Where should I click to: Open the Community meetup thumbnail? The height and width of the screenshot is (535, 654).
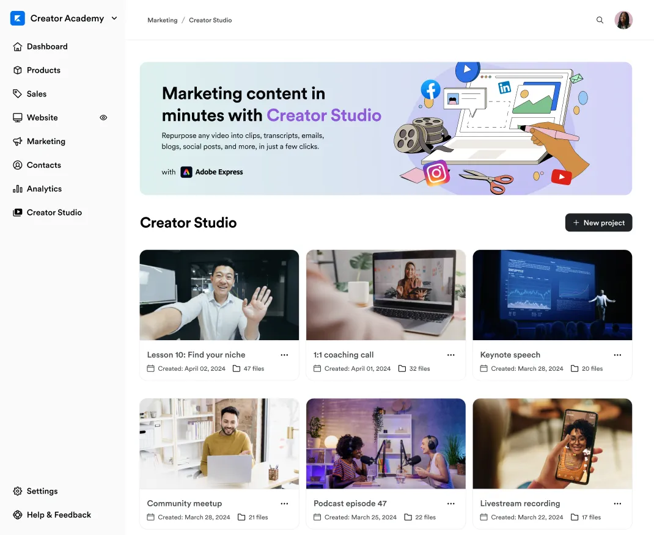[x=219, y=444]
